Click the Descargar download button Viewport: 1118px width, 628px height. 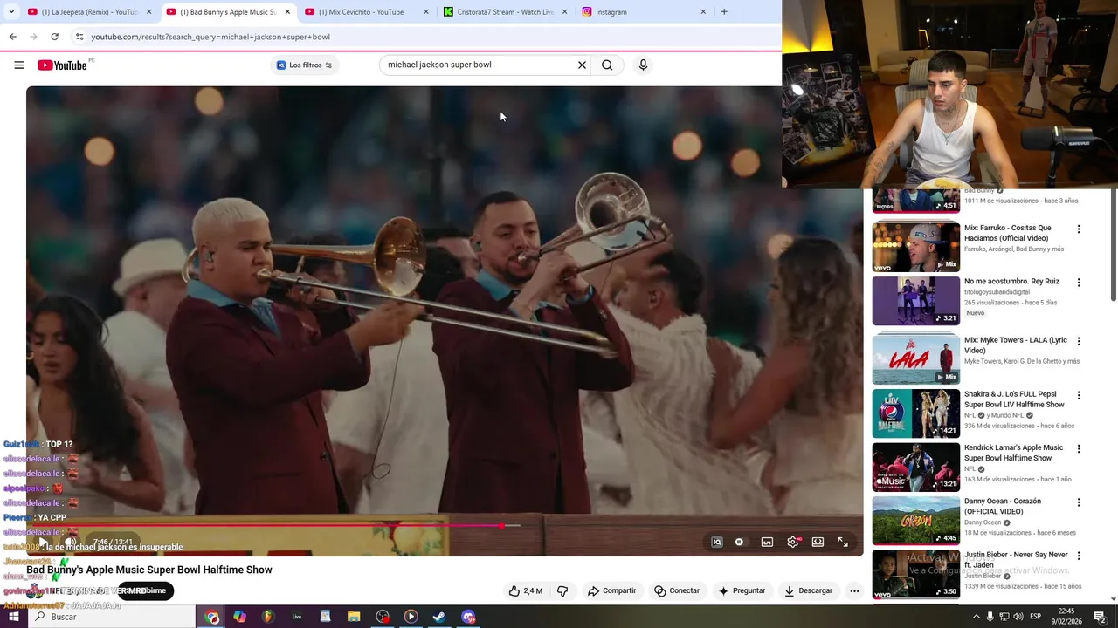(x=808, y=590)
